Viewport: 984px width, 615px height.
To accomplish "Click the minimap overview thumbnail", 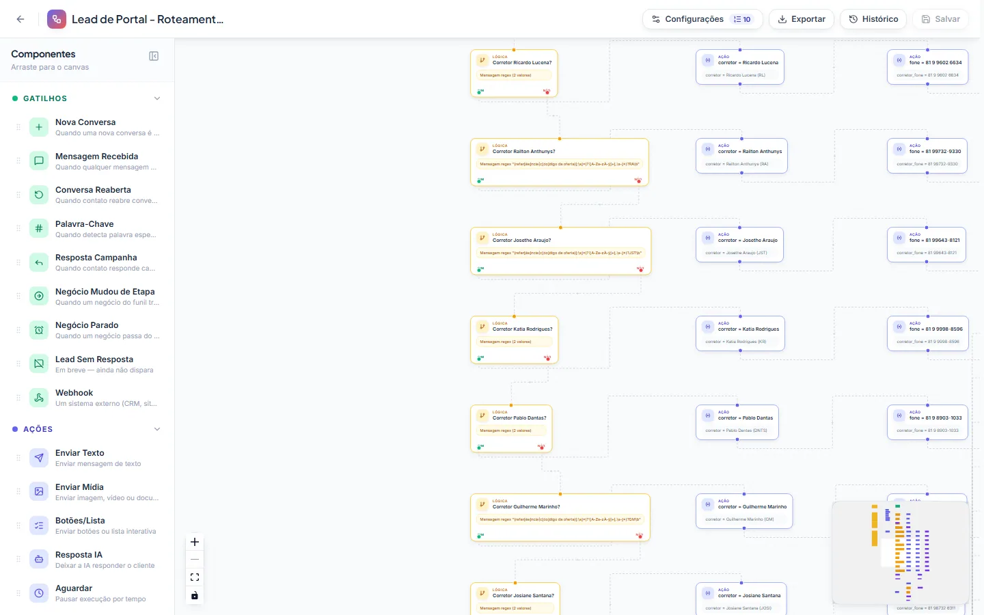I will (x=901, y=552).
